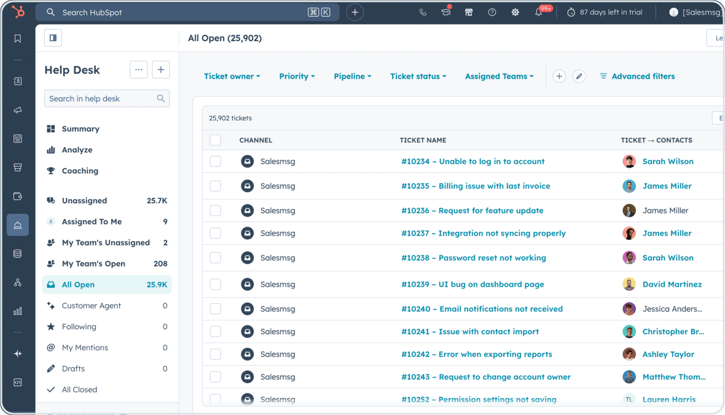The width and height of the screenshot is (725, 415).
Task: Open the Reporting bar chart icon in sidebar
Action: click(x=18, y=311)
